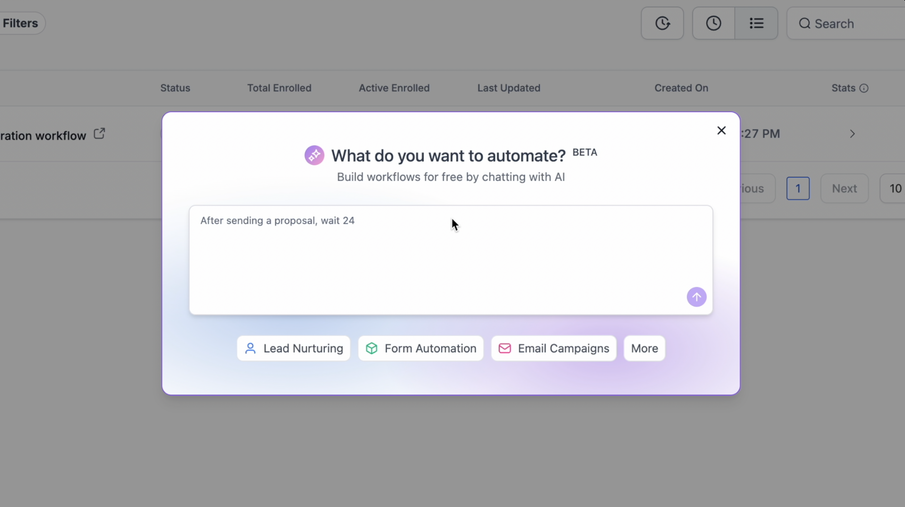Open workflow in new tab icon

tap(99, 134)
